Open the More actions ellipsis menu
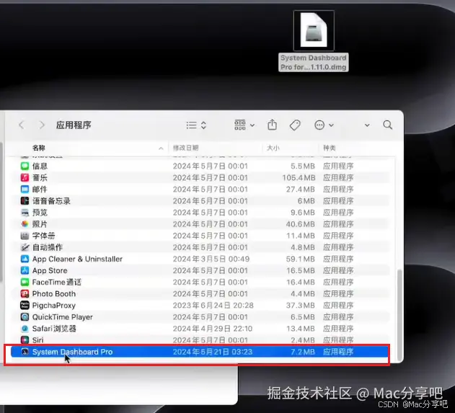 (324, 125)
